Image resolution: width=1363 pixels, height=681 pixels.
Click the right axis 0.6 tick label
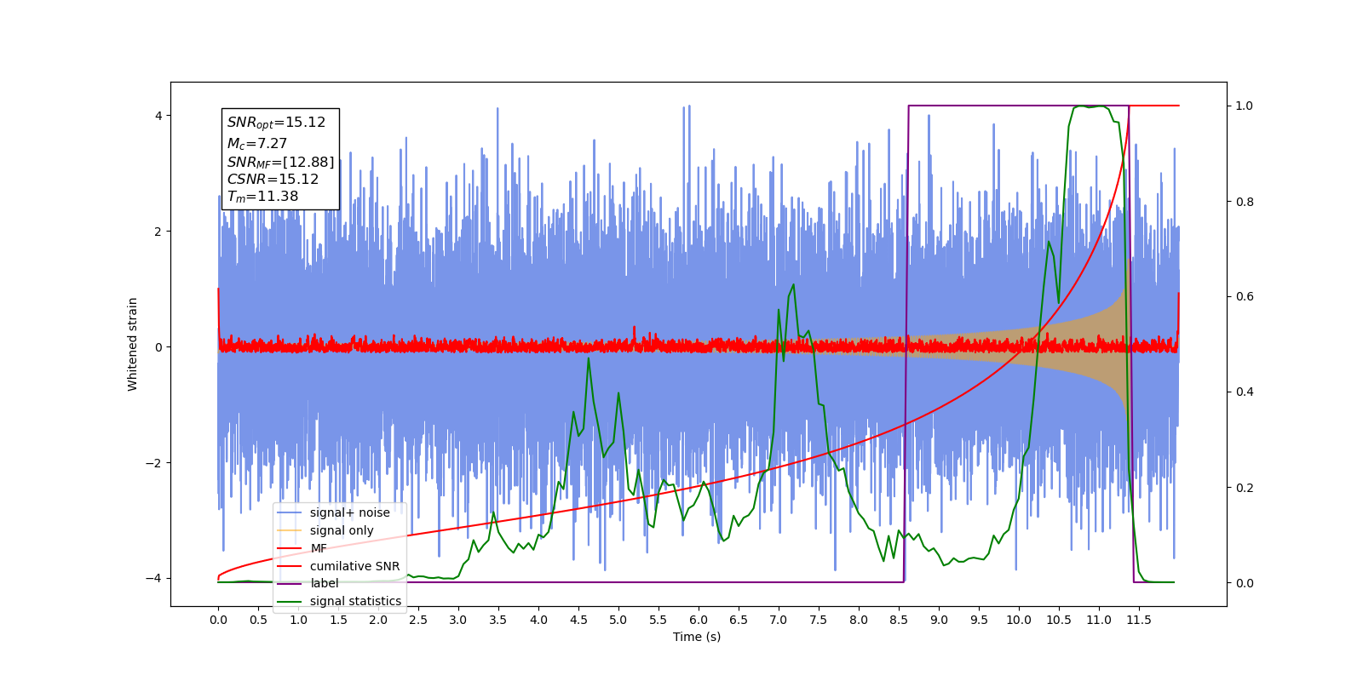(x=1245, y=297)
